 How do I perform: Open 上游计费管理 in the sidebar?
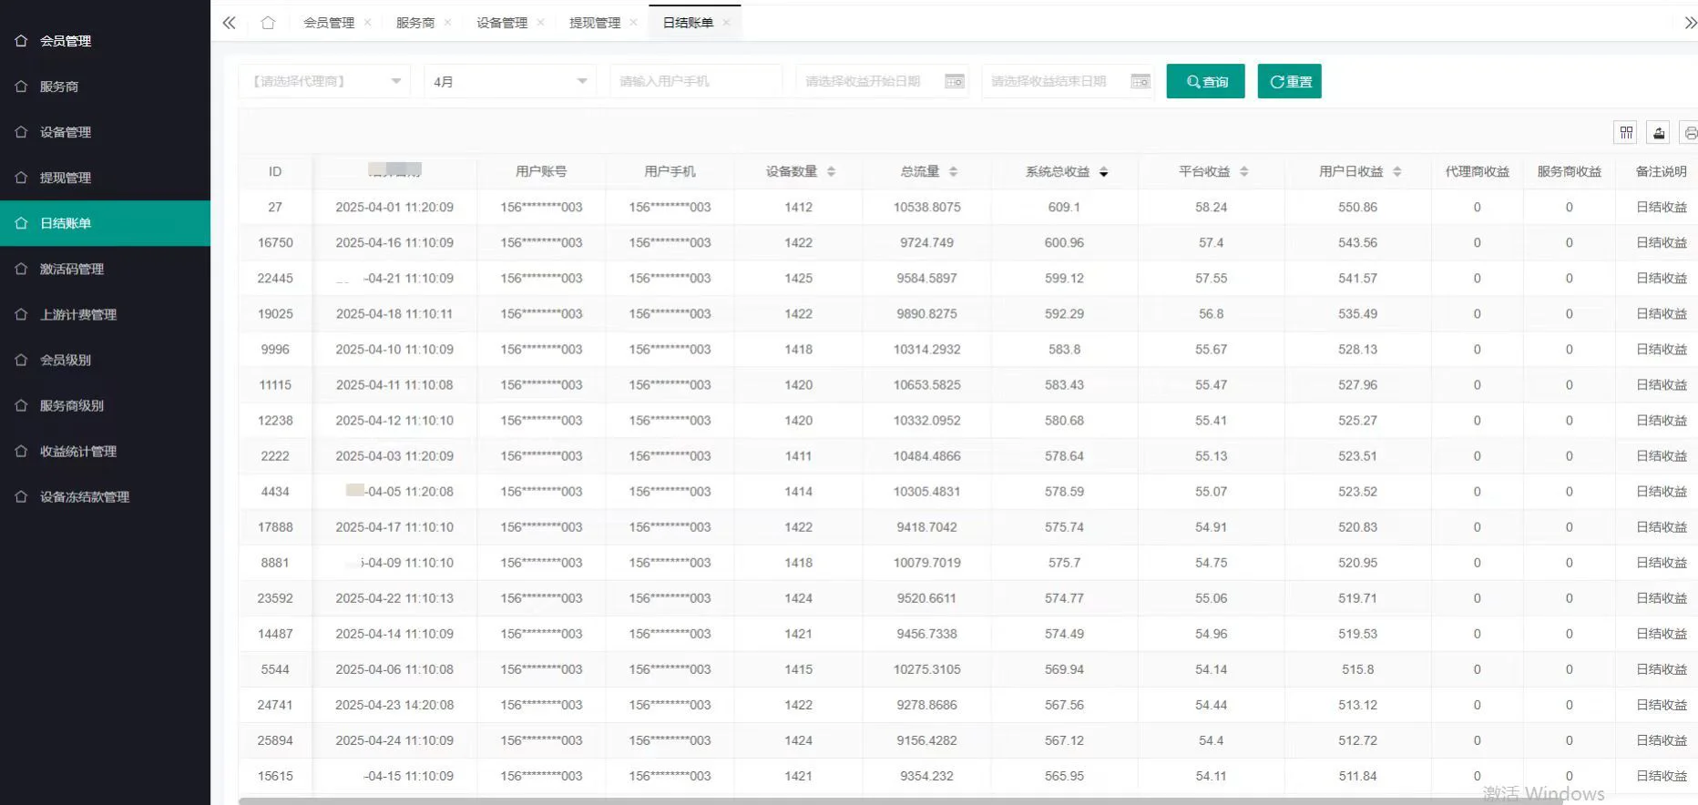[x=105, y=314]
